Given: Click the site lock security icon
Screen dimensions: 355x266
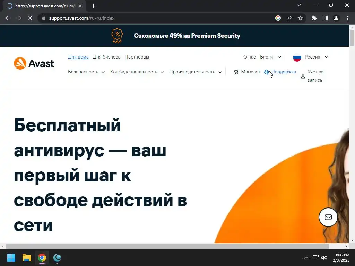Looking at the screenshot, I should (44, 18).
